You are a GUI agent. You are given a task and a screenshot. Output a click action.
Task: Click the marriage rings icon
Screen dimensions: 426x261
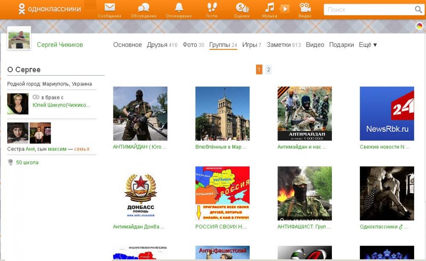pos(36,97)
